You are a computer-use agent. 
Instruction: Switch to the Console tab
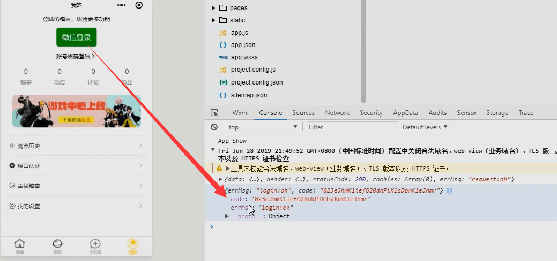click(x=271, y=113)
